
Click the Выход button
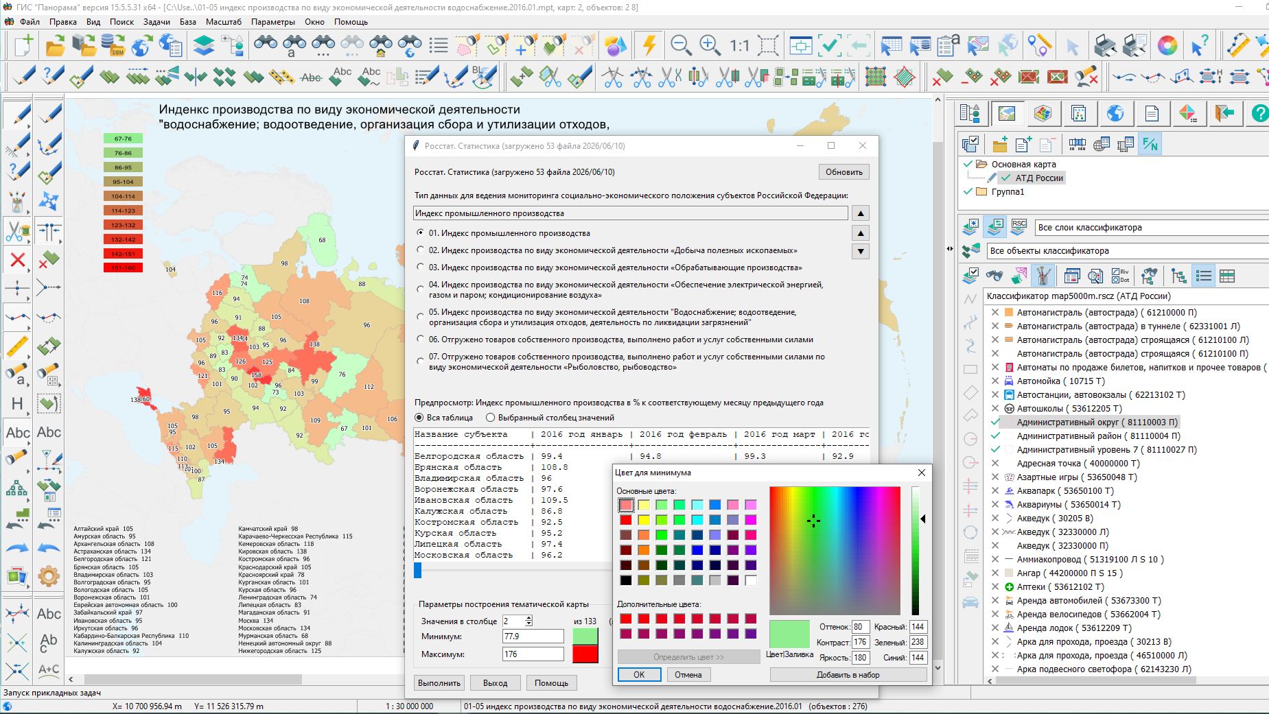(495, 683)
